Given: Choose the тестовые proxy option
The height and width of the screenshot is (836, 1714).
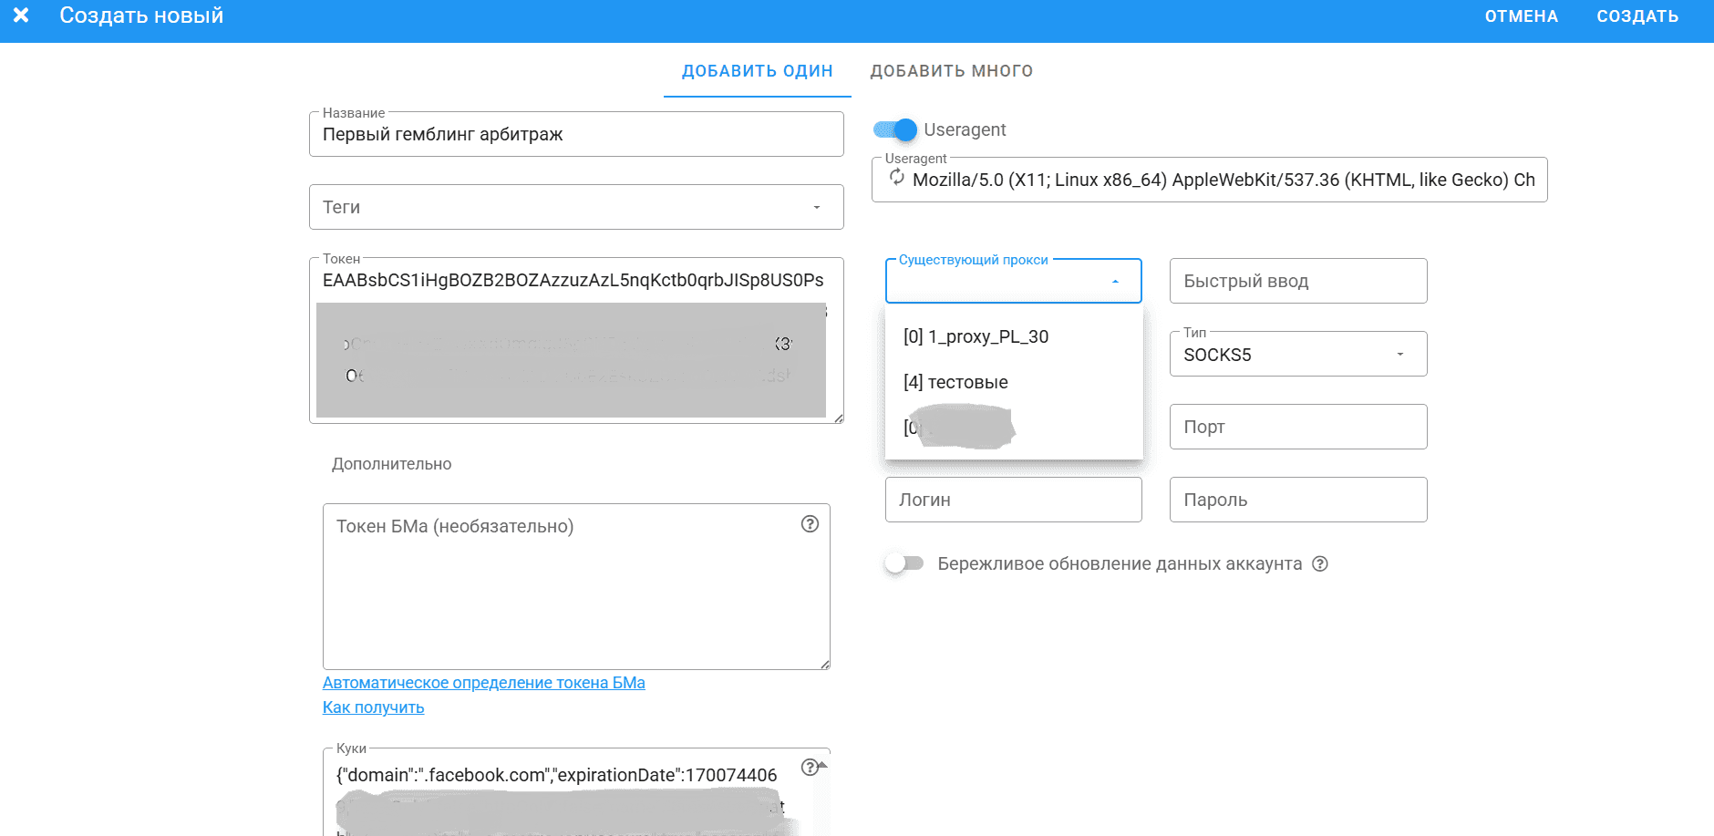Looking at the screenshot, I should coord(955,383).
